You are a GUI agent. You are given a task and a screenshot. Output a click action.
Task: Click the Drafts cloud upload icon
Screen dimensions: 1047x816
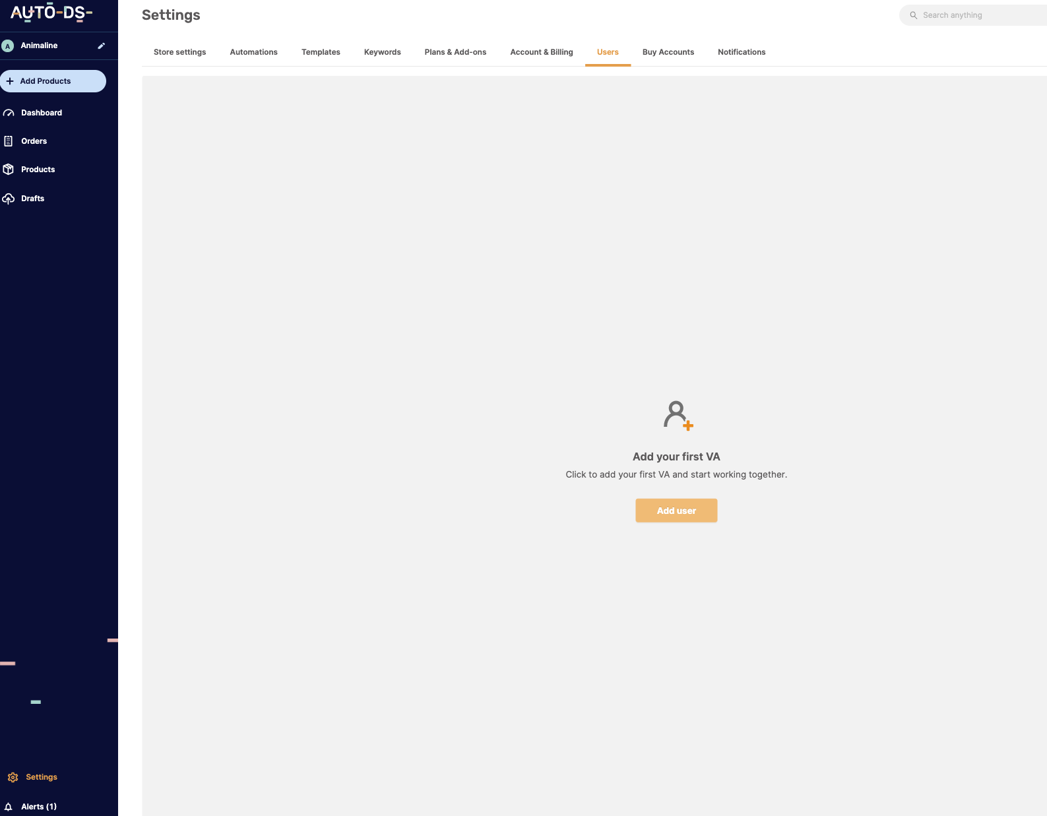(x=9, y=199)
